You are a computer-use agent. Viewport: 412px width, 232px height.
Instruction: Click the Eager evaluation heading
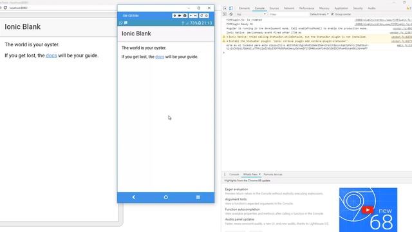[x=236, y=189]
